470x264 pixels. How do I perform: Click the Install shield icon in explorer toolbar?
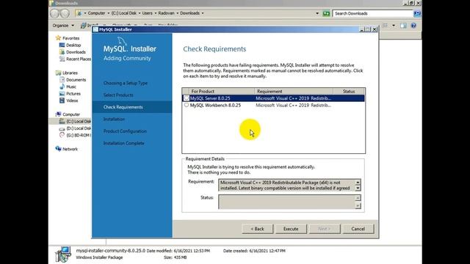coord(83,26)
